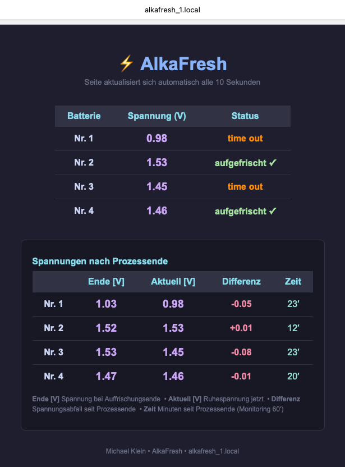This screenshot has height=467, width=345.
Task: Click the Michael Klein footer text
Action: click(x=126, y=451)
